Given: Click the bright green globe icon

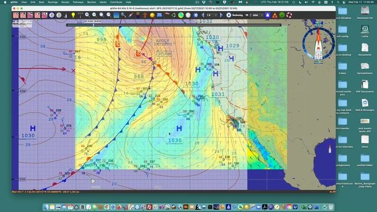Looking at the screenshot, I should coord(181,15).
